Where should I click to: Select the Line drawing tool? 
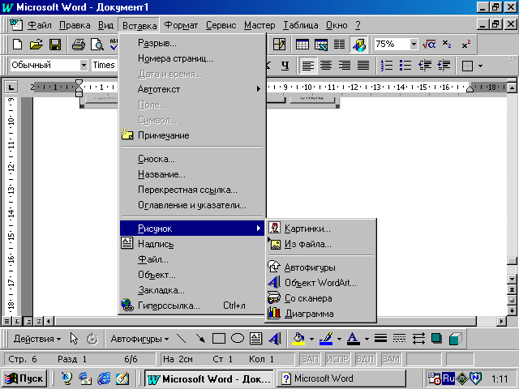[182, 339]
